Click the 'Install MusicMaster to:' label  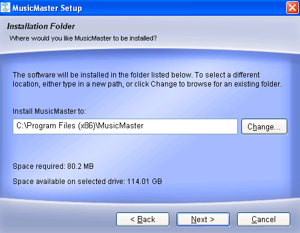[x=49, y=111]
